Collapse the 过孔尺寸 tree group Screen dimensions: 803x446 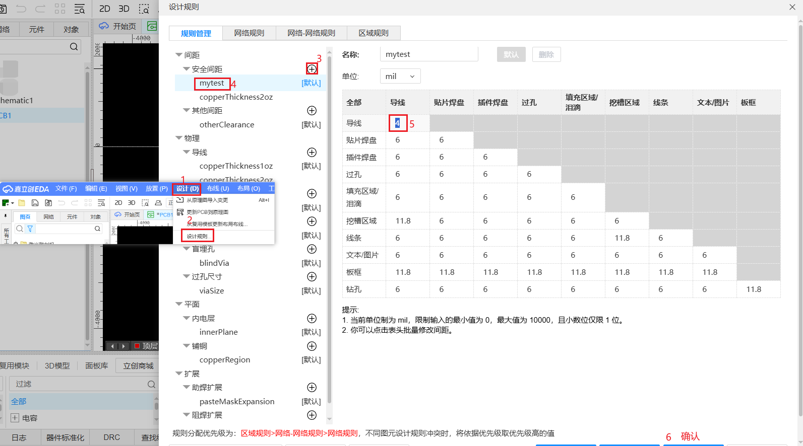point(186,276)
